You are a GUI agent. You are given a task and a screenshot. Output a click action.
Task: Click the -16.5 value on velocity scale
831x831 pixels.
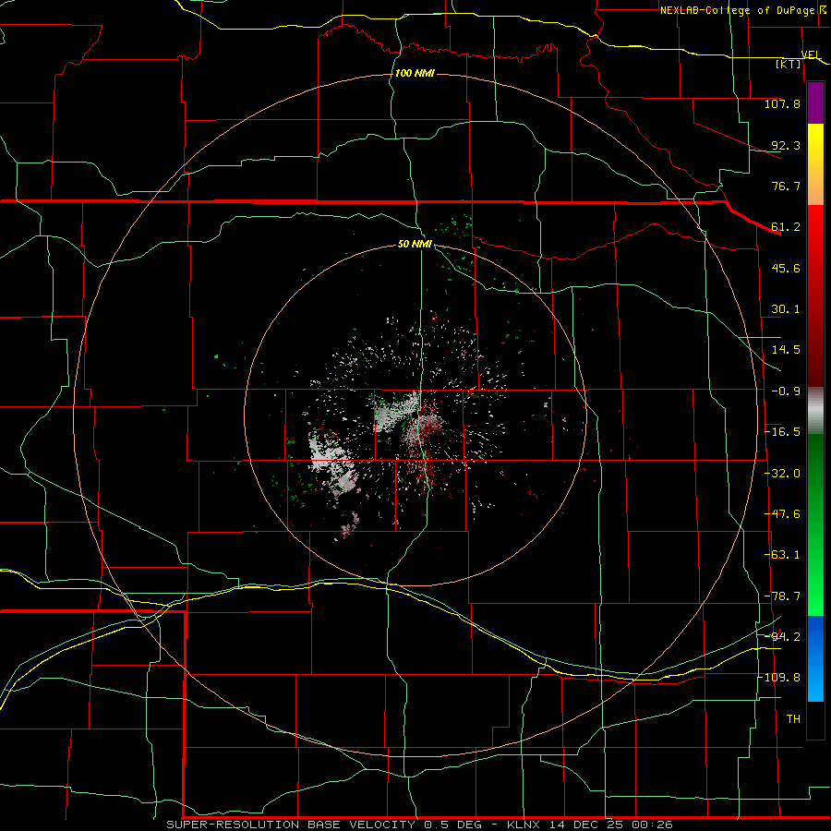[782, 432]
